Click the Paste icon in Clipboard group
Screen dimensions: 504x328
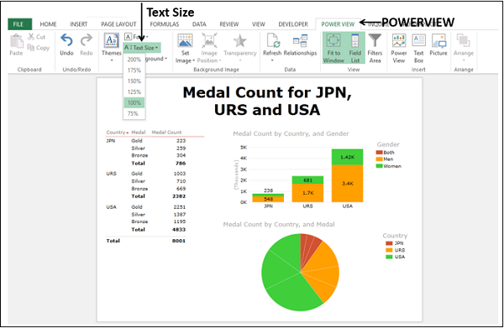click(x=16, y=41)
